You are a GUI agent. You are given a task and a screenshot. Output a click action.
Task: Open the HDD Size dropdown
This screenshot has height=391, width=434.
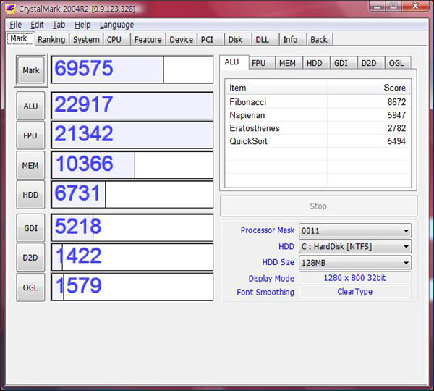(355, 262)
